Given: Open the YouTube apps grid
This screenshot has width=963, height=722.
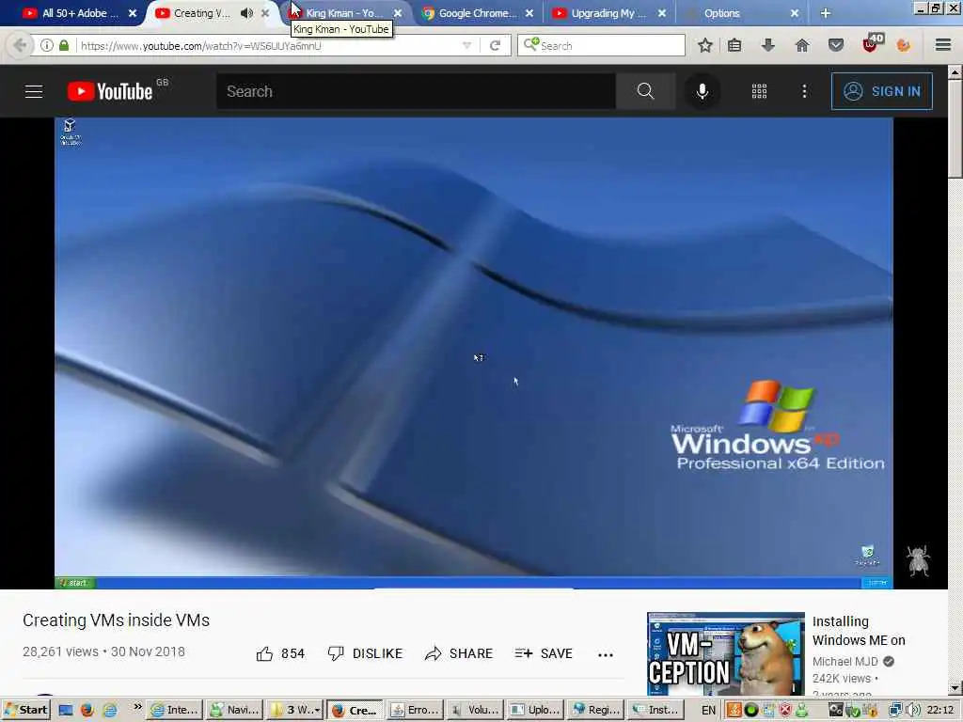Looking at the screenshot, I should (x=759, y=91).
